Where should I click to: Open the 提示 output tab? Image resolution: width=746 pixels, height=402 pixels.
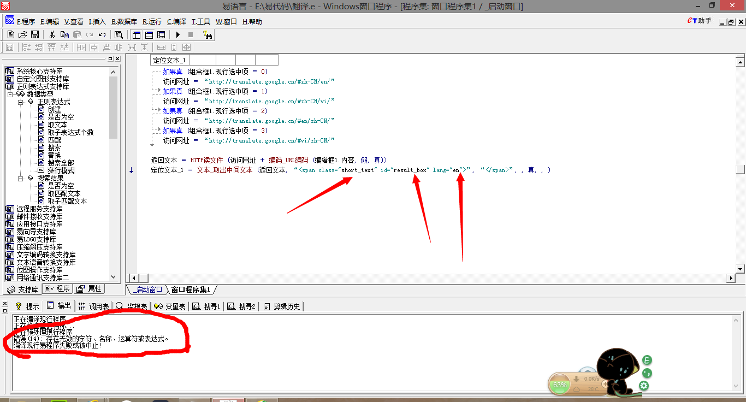coord(27,306)
